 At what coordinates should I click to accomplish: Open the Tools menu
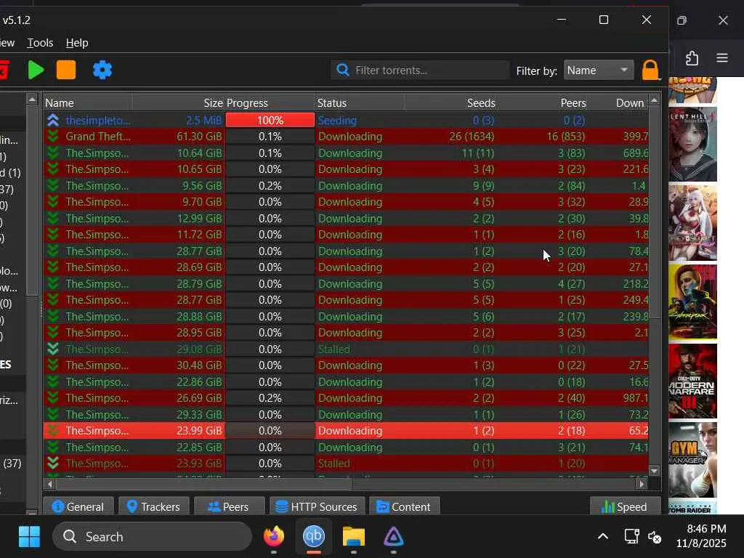40,43
